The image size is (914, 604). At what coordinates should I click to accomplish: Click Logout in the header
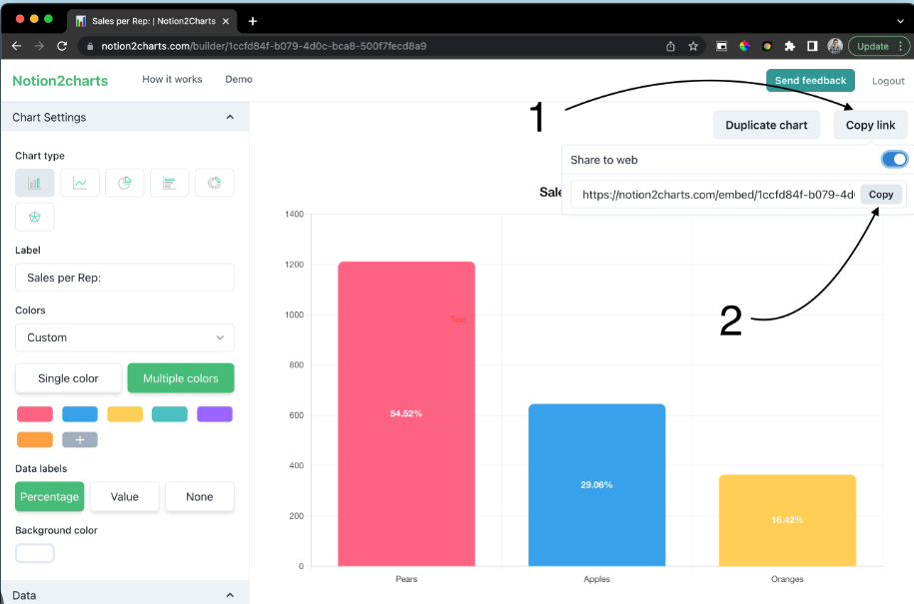888,81
